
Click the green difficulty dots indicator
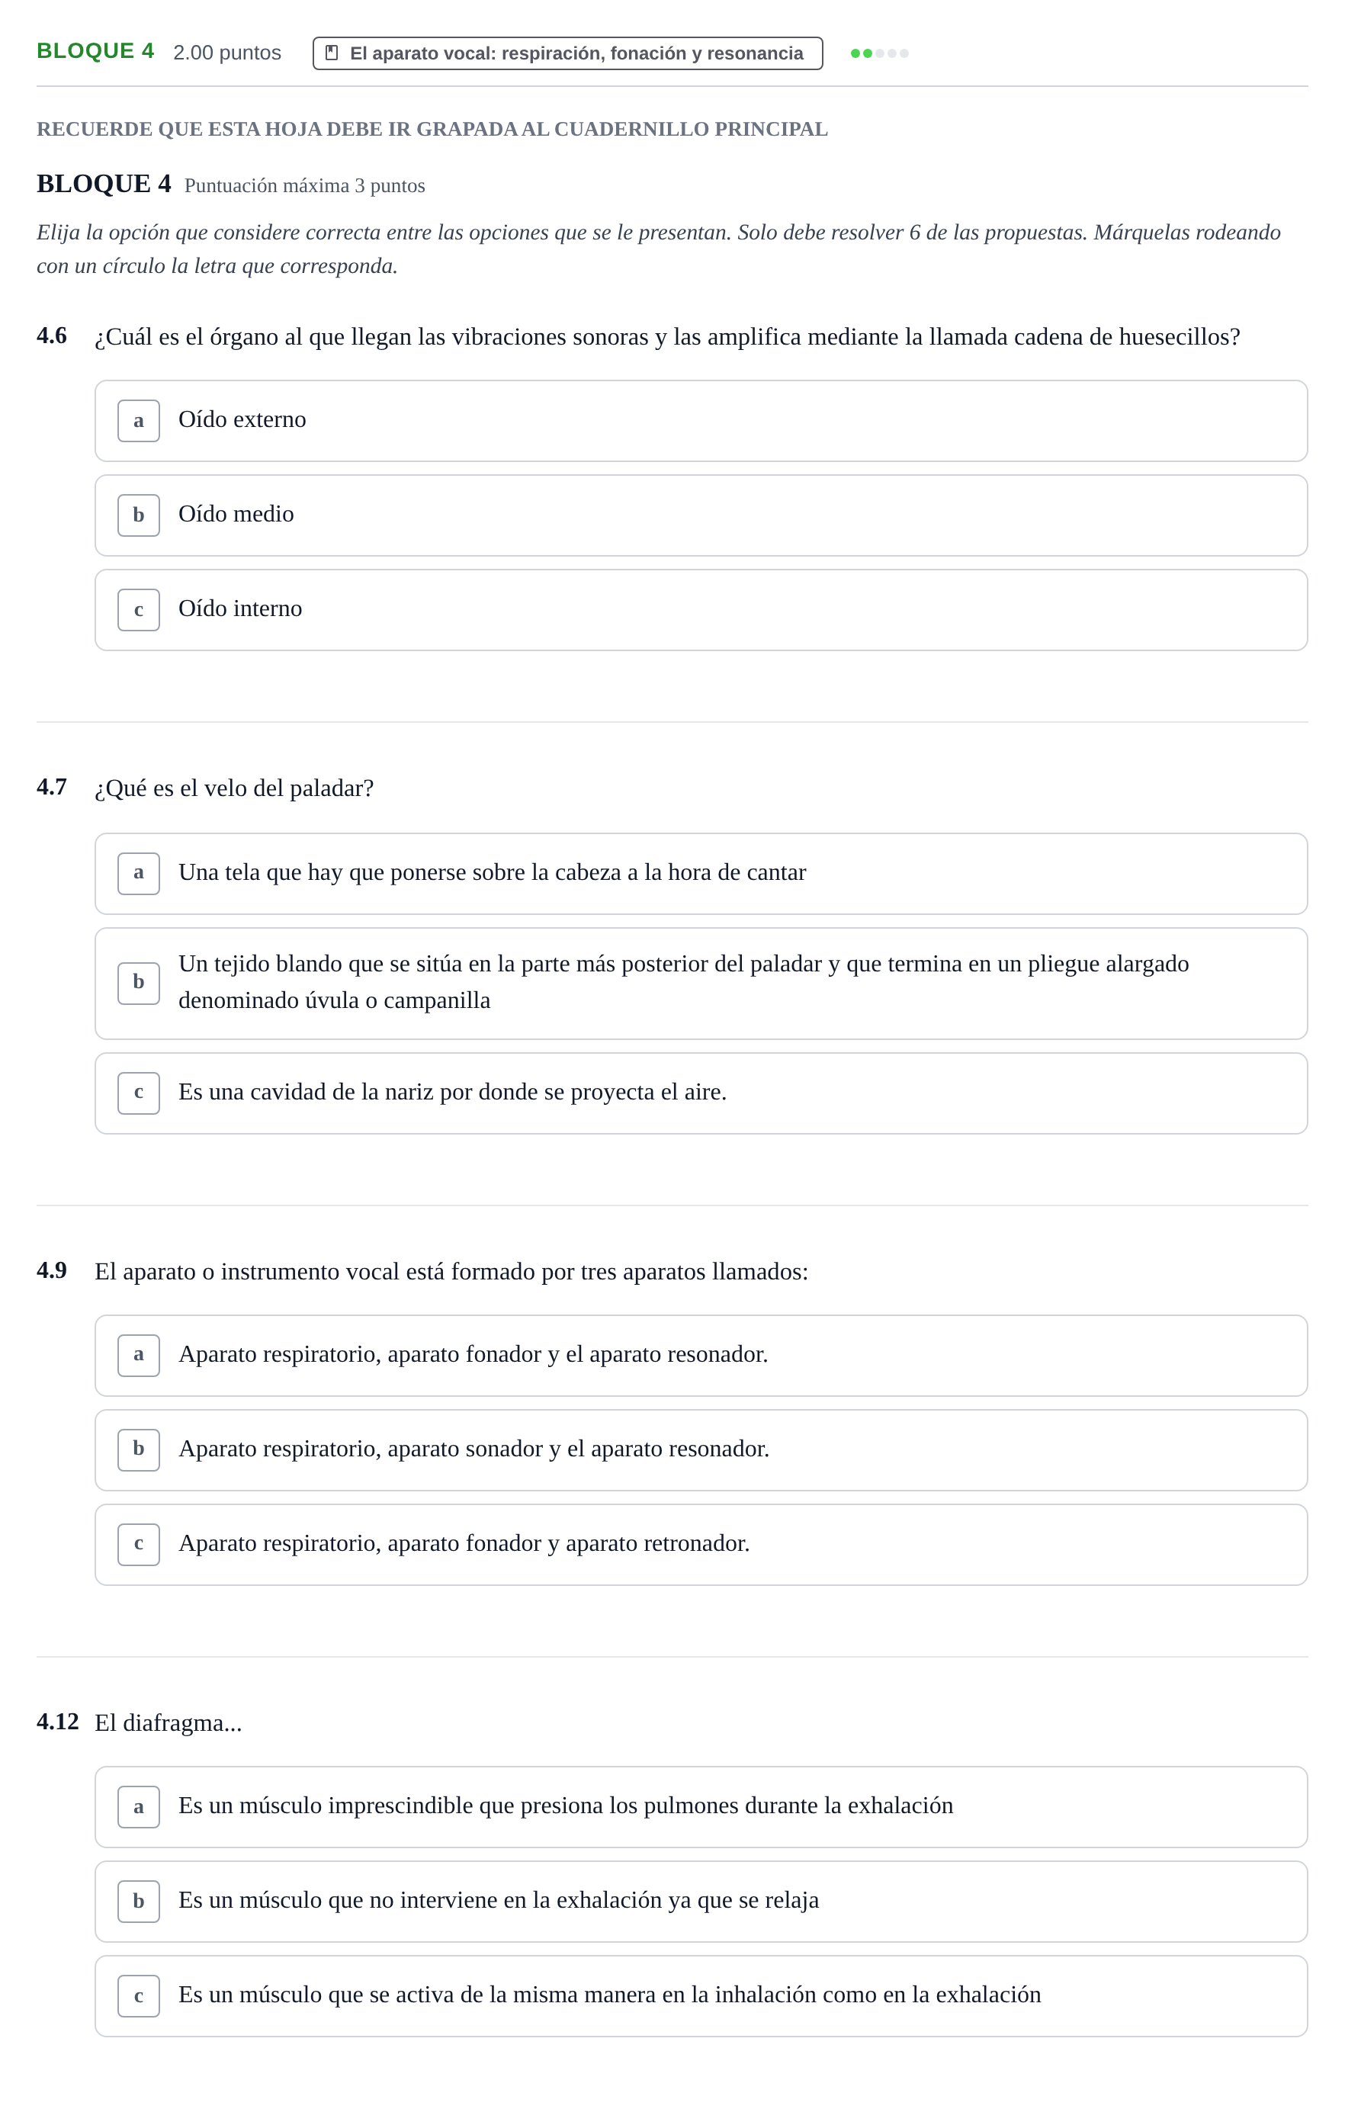[879, 53]
